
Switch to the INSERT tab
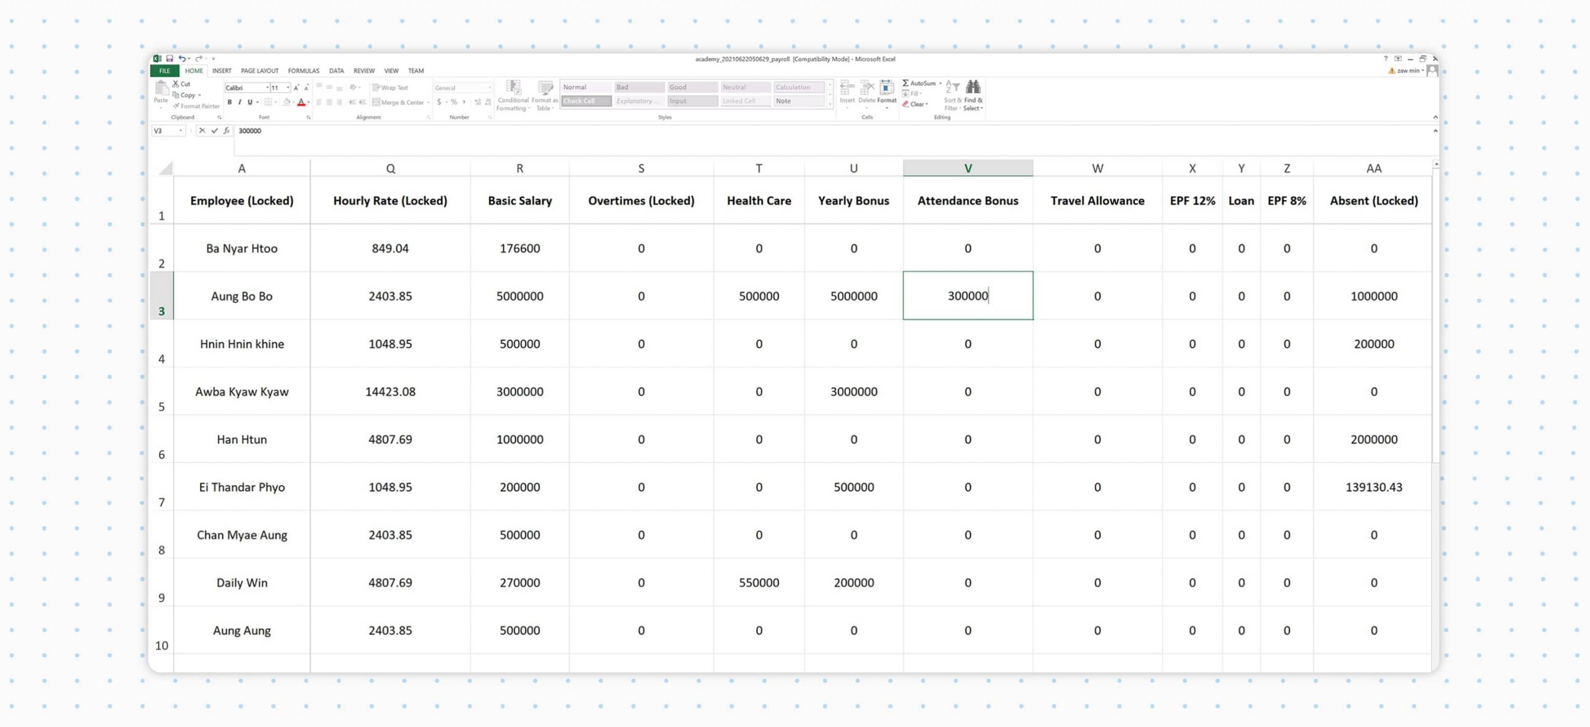222,71
